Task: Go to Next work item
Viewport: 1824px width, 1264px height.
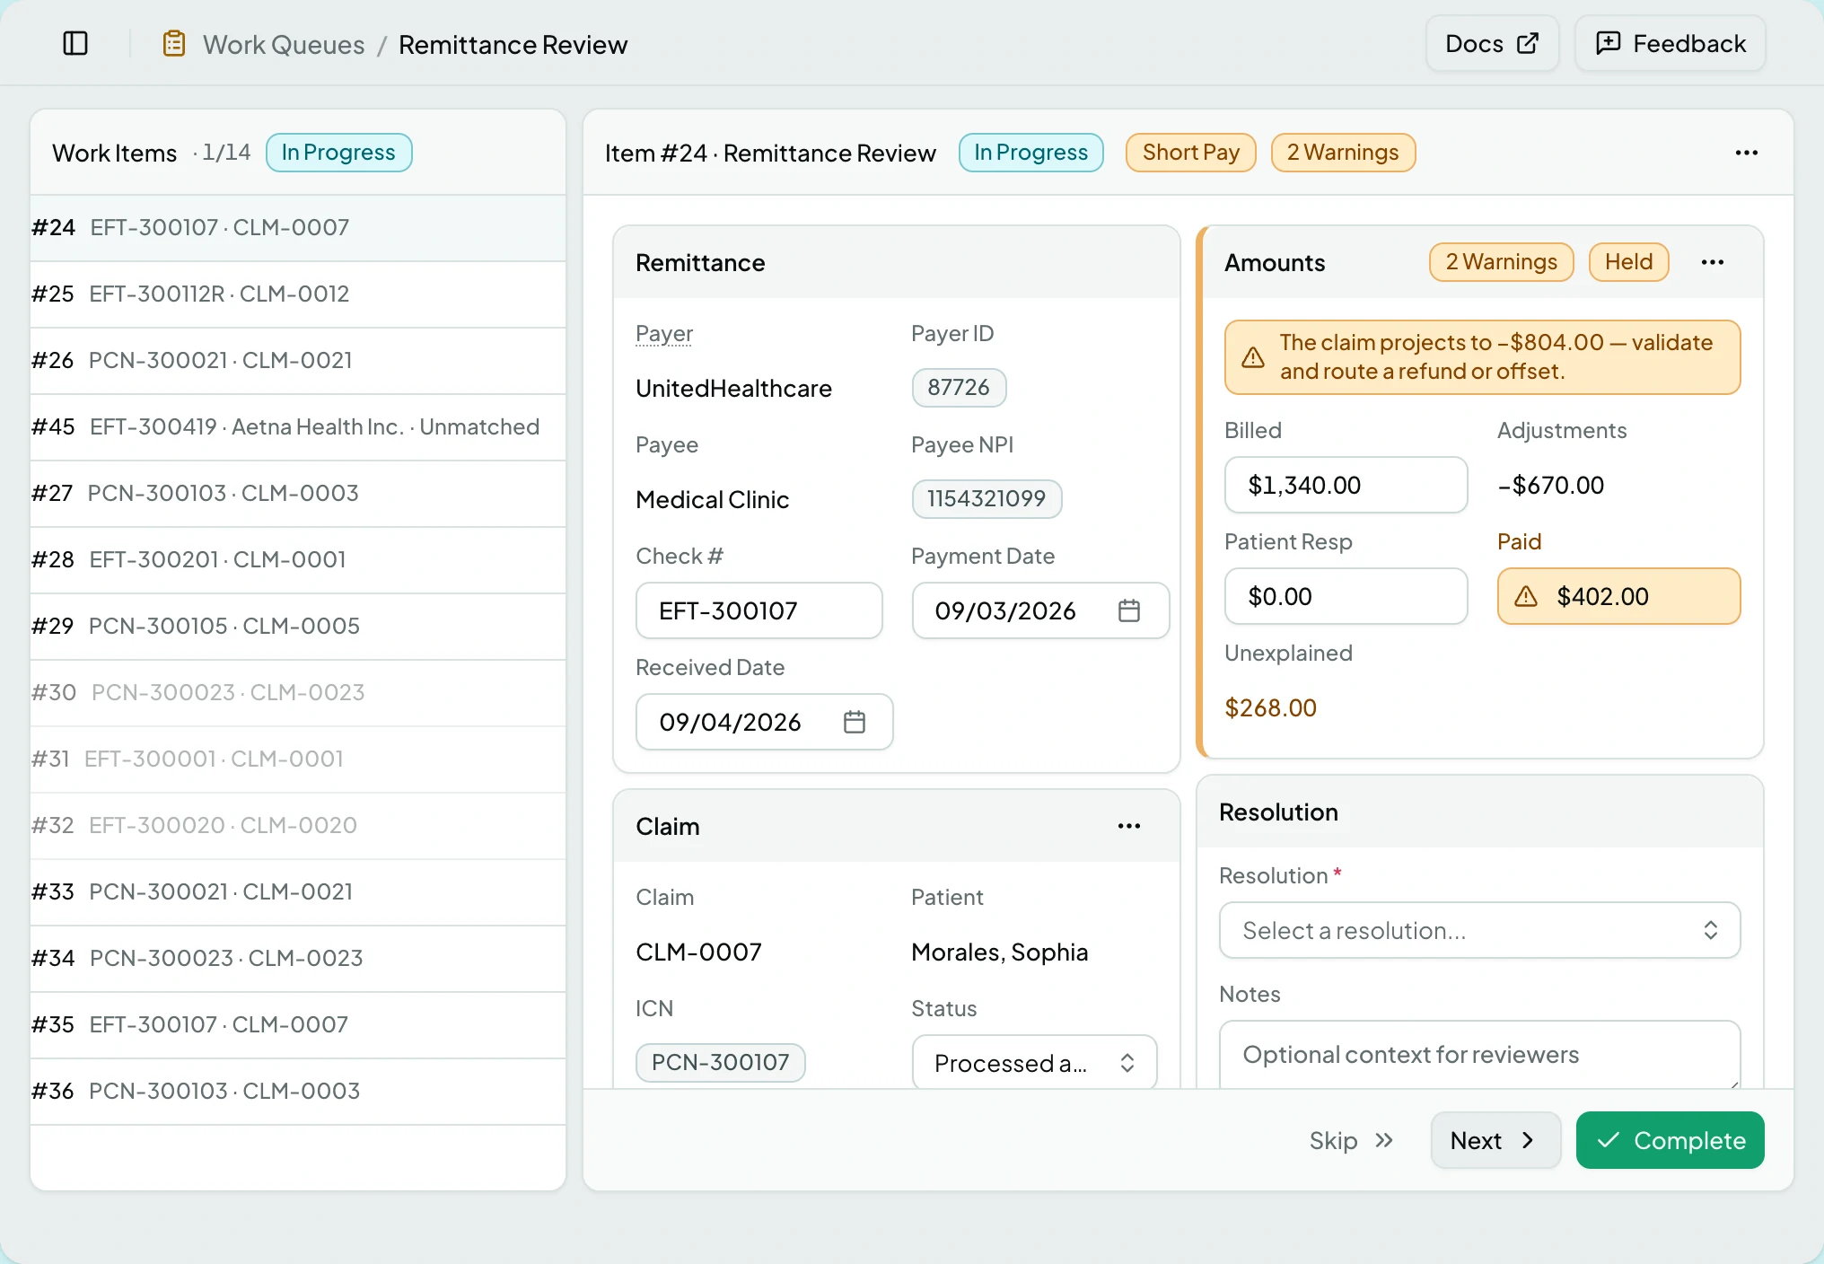Action: [1496, 1140]
